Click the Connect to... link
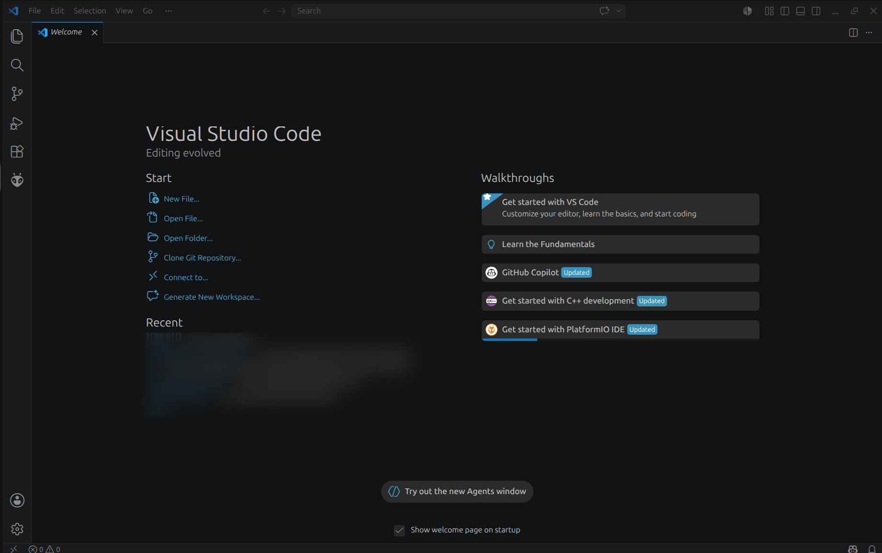This screenshot has width=882, height=553. [186, 277]
